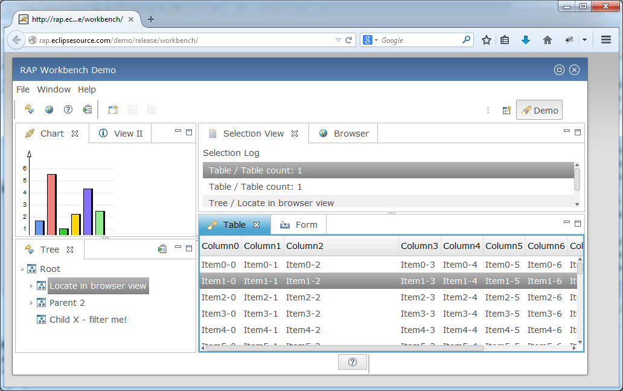Switch to the View II tab
The width and height of the screenshot is (623, 391).
[120, 133]
